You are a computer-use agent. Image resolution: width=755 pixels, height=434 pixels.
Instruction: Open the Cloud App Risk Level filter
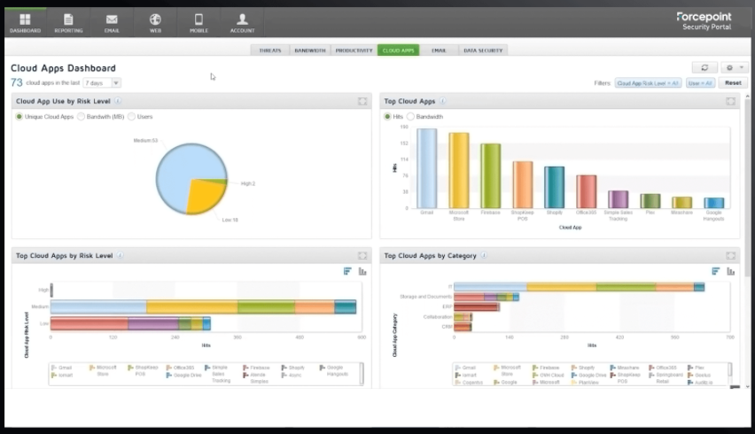coord(648,83)
